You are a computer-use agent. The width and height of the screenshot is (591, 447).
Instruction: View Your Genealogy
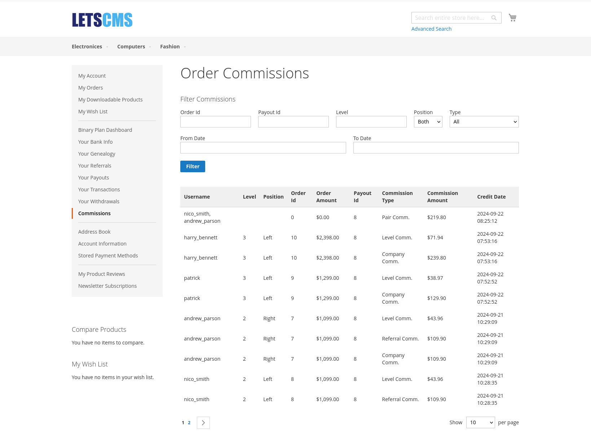point(97,153)
